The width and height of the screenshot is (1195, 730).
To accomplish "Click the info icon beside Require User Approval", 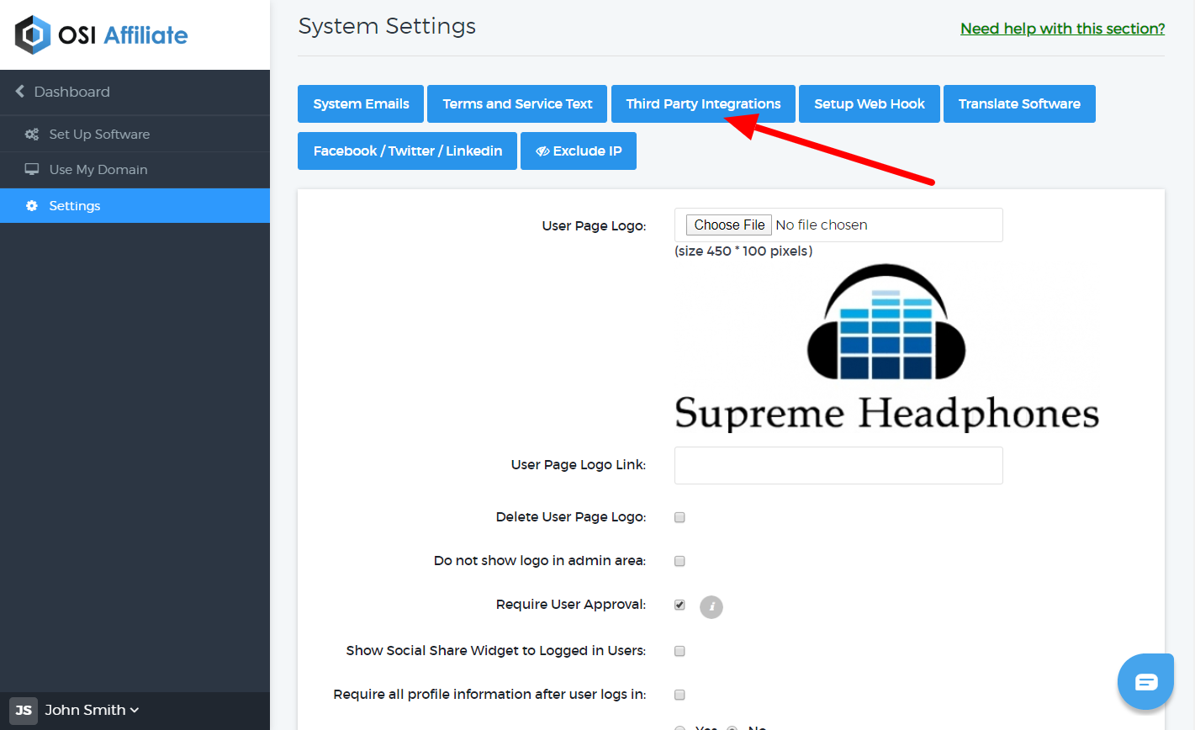I will click(711, 606).
